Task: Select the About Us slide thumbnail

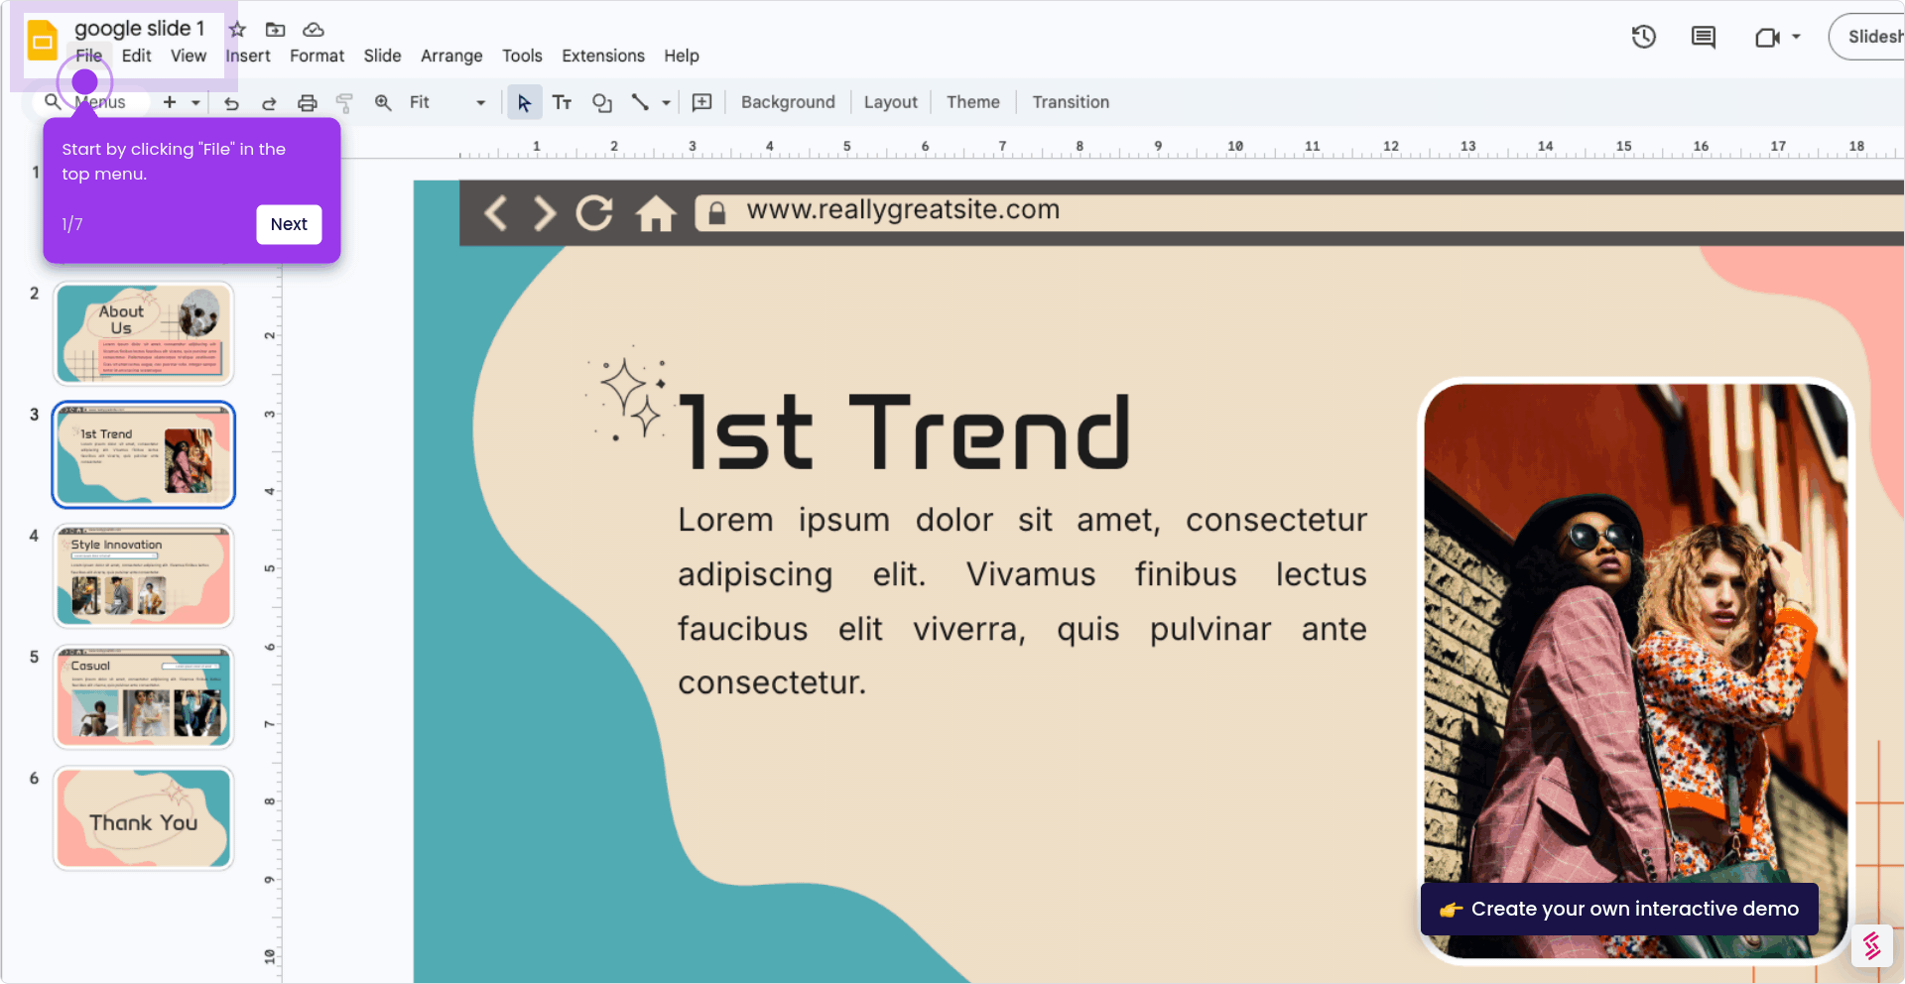Action: pyautogui.click(x=144, y=333)
